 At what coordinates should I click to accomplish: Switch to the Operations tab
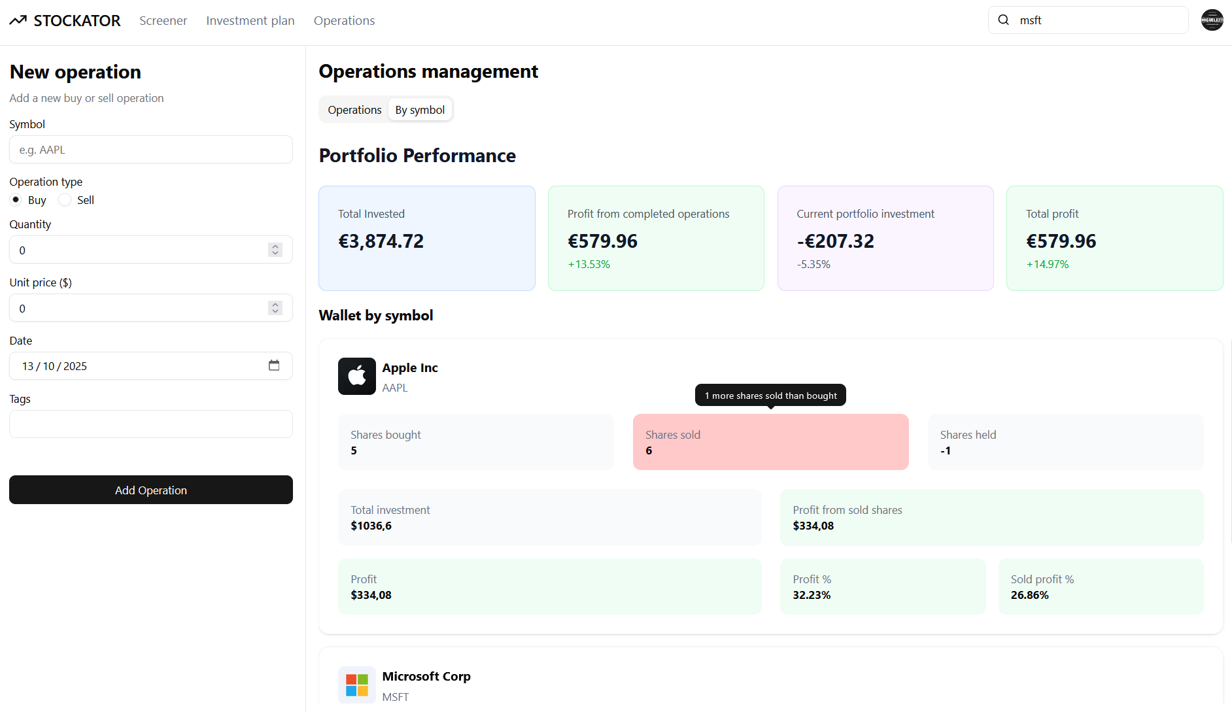click(354, 109)
